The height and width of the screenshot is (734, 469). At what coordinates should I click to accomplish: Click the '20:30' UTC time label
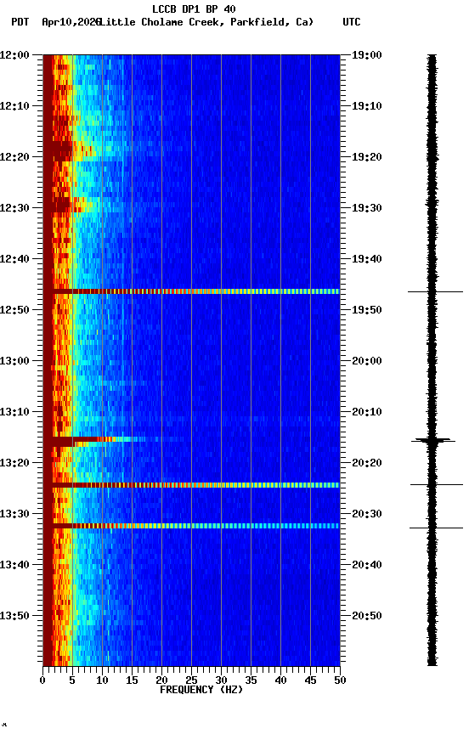[x=367, y=514]
